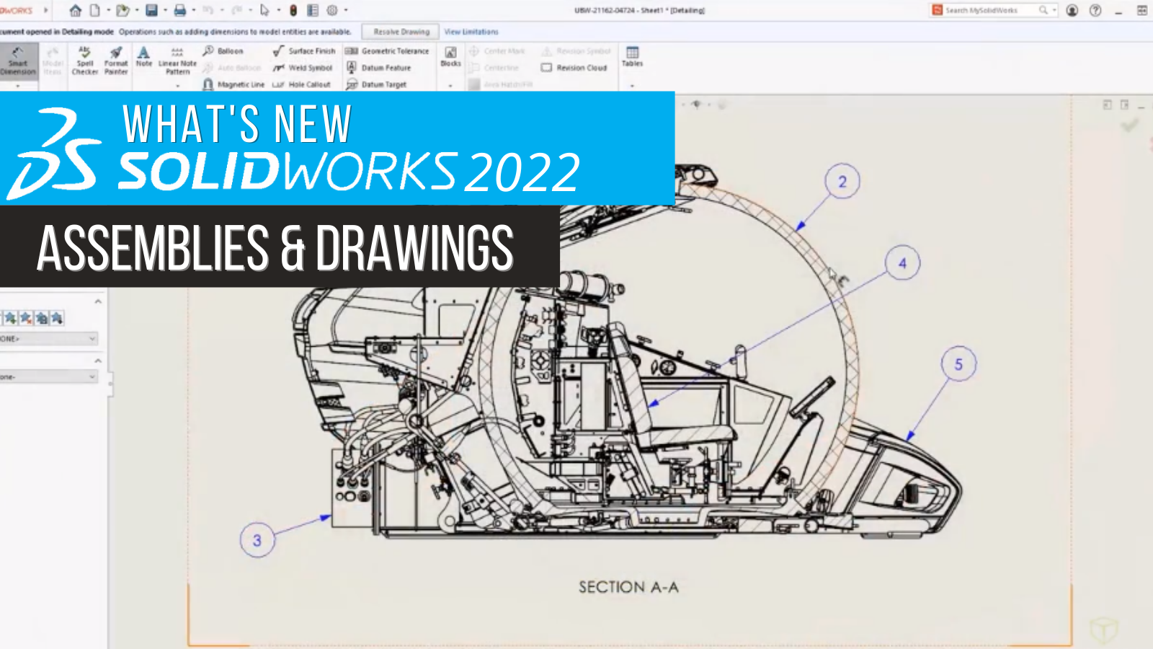Expand the Tables dropdown arrow
The width and height of the screenshot is (1153, 649).
point(632,86)
